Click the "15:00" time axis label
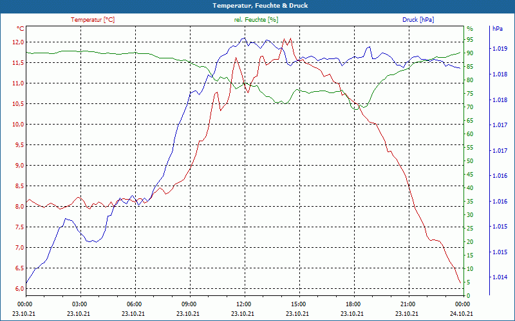The height and width of the screenshot is (321, 515). [297, 304]
